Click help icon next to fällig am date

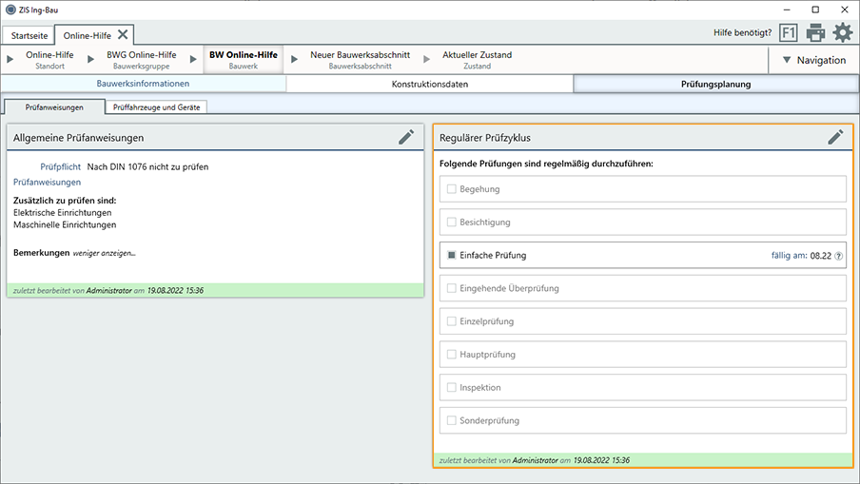[x=839, y=256]
